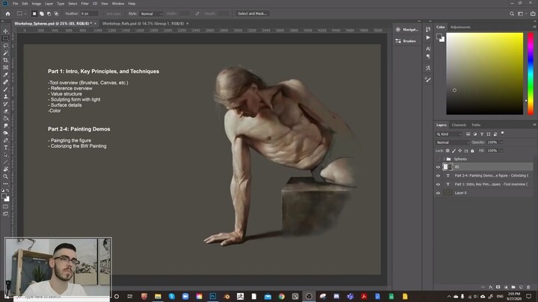Select the Dodge tool
This screenshot has width=538, height=302.
pos(5,133)
